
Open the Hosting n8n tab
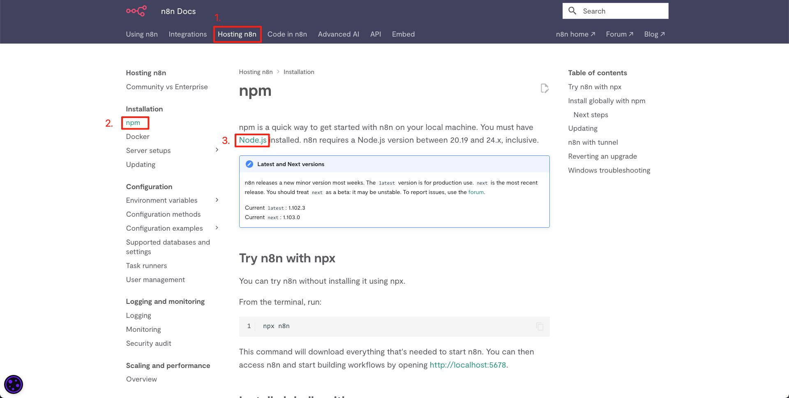[x=237, y=34]
